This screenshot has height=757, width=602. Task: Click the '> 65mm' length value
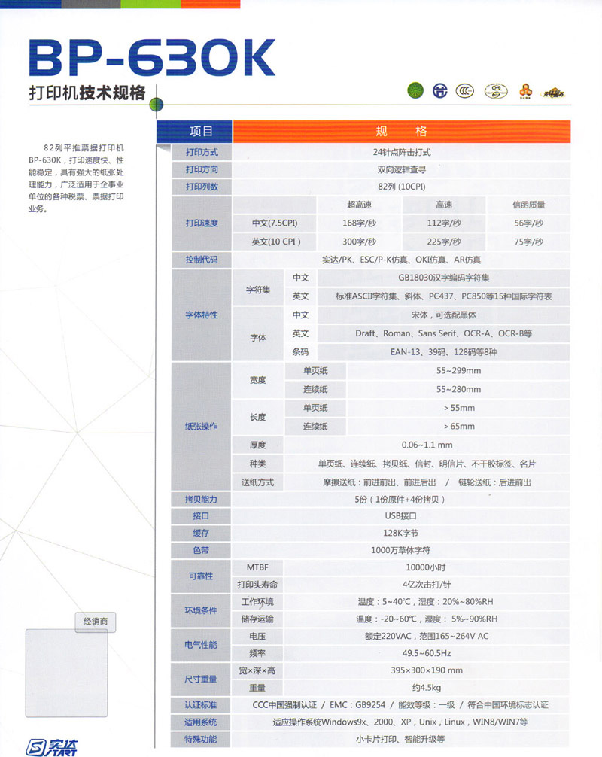click(459, 427)
